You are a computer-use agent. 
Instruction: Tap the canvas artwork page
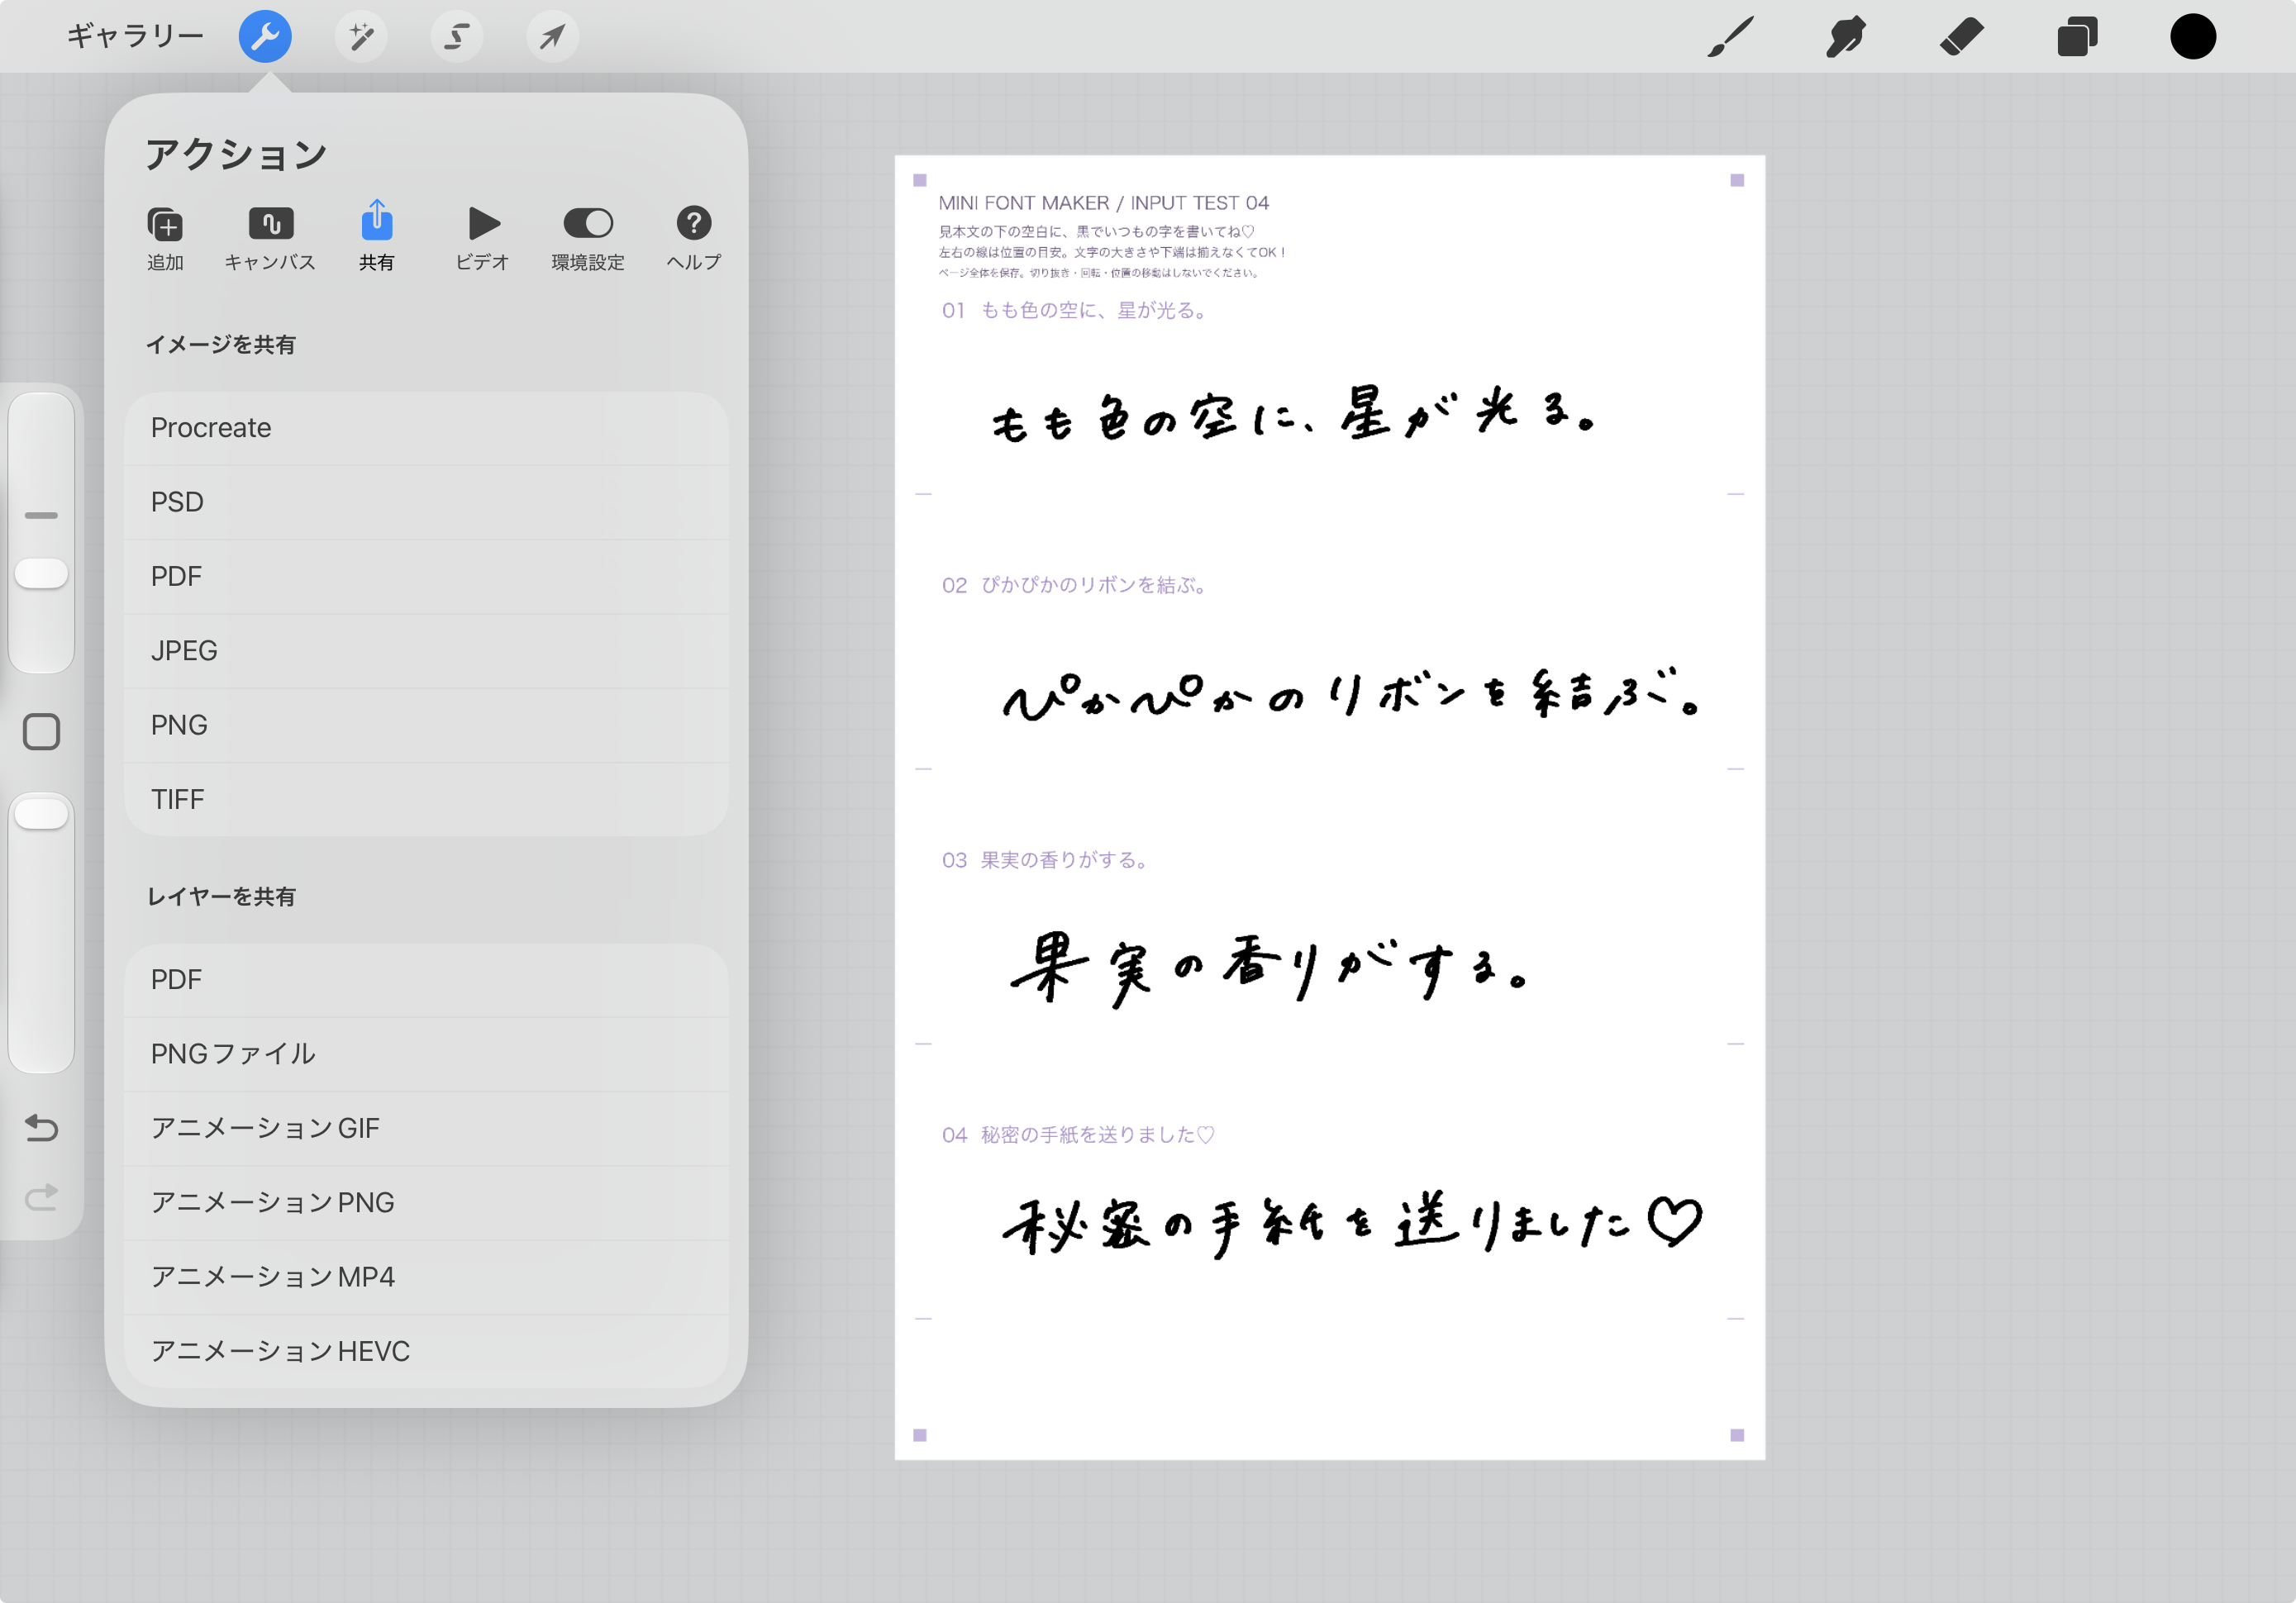pos(1330,807)
